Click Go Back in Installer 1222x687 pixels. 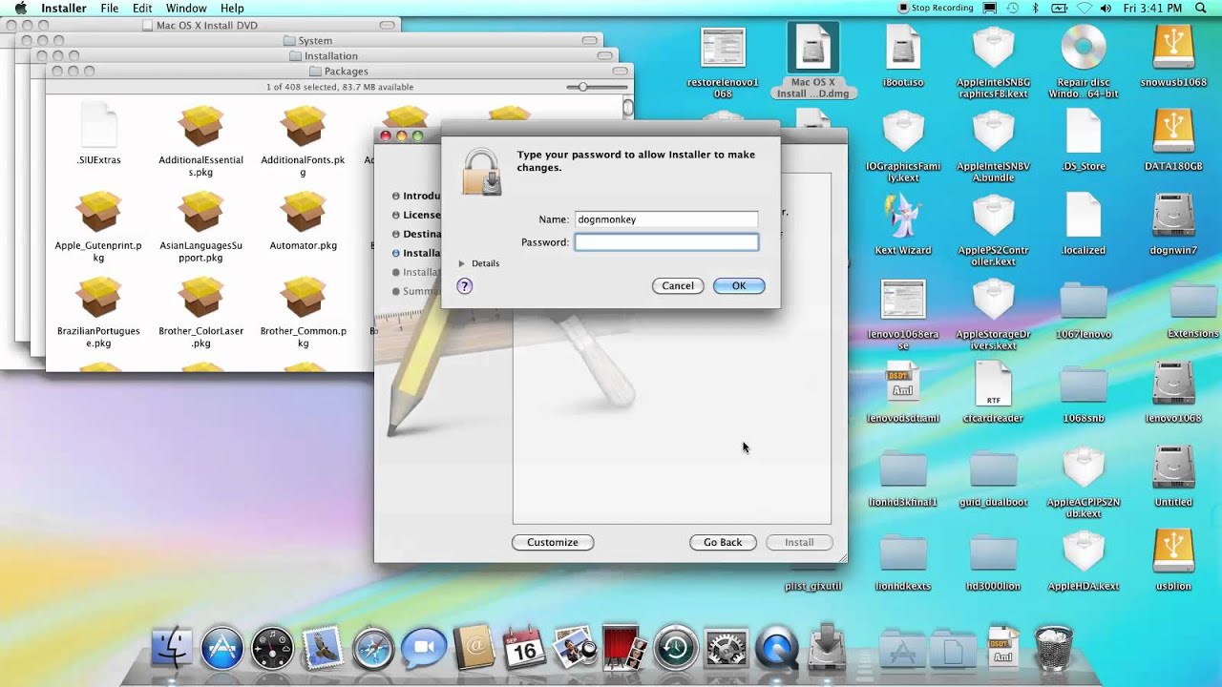point(723,542)
